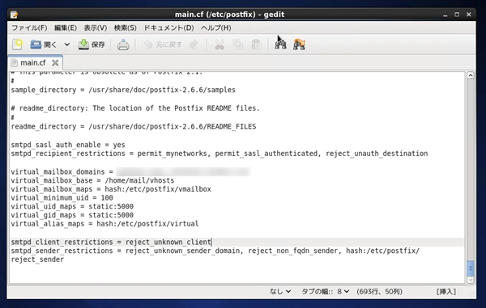Click the scrollbar up arrow
The image size is (486, 308).
coord(470,75)
